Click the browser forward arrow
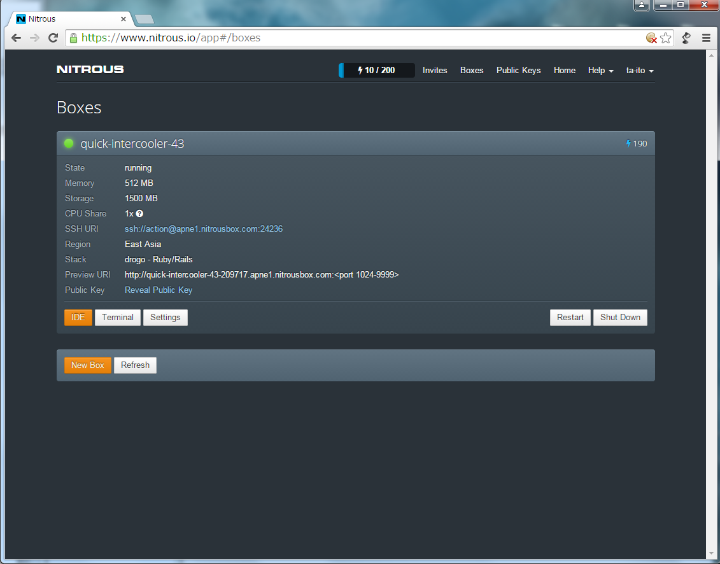720x564 pixels. (x=34, y=38)
